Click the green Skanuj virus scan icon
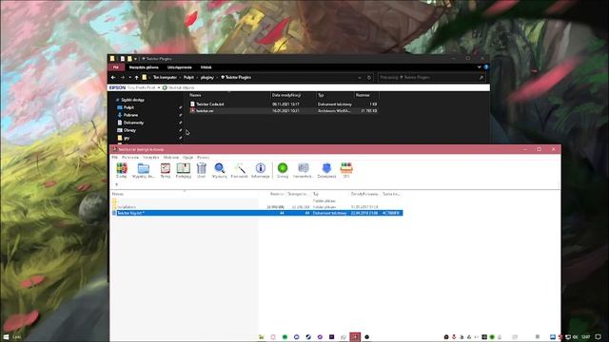 [283, 171]
